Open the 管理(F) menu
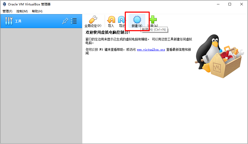 7,11
